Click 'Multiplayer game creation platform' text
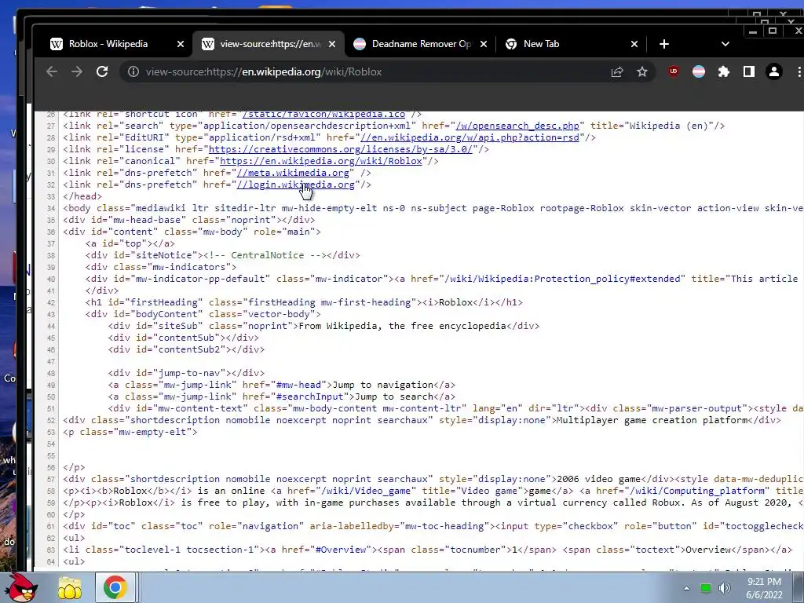Image resolution: width=804 pixels, height=603 pixels. pos(652,420)
